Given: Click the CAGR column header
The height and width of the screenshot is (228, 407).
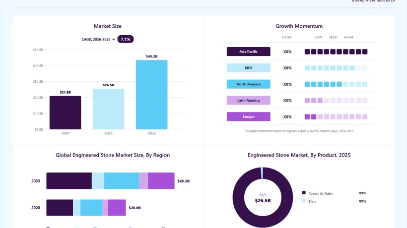Looking at the screenshot, I should (287, 37).
